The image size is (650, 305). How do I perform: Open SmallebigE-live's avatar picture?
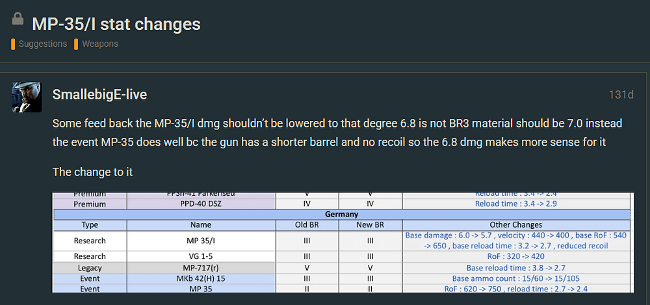[x=27, y=96]
